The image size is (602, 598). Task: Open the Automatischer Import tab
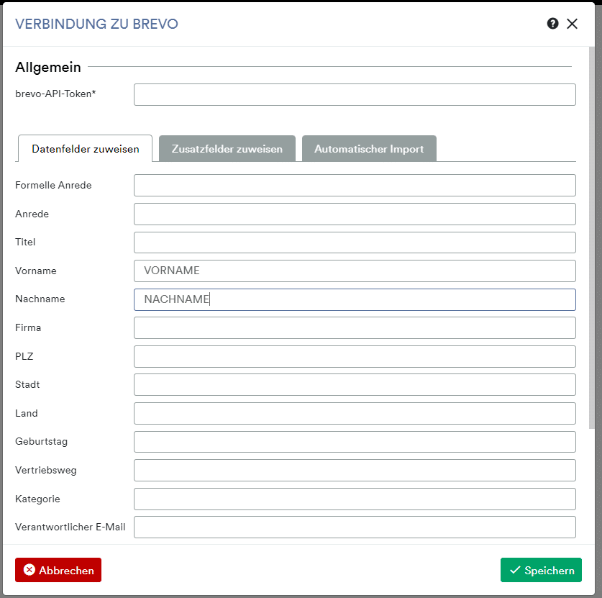pyautogui.click(x=369, y=149)
